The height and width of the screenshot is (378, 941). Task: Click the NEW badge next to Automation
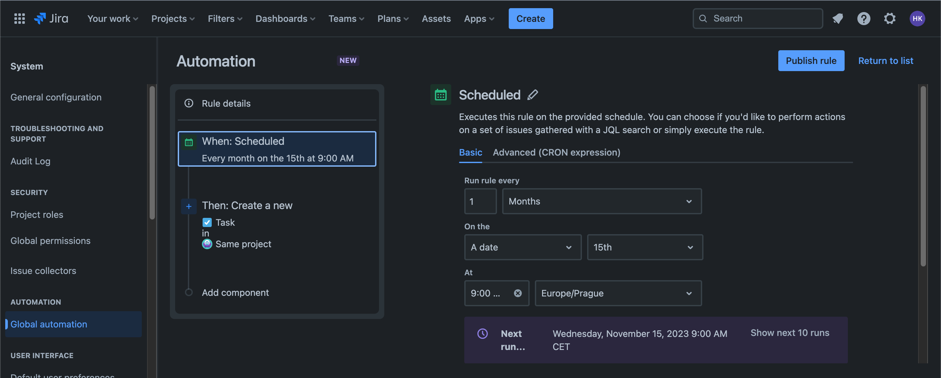[x=348, y=61]
